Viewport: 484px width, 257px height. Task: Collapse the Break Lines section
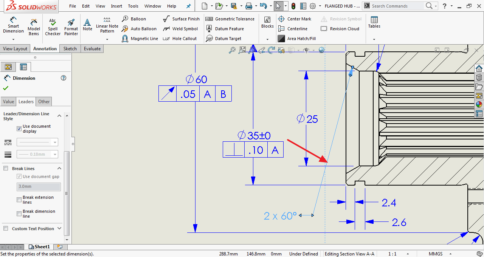(59, 169)
